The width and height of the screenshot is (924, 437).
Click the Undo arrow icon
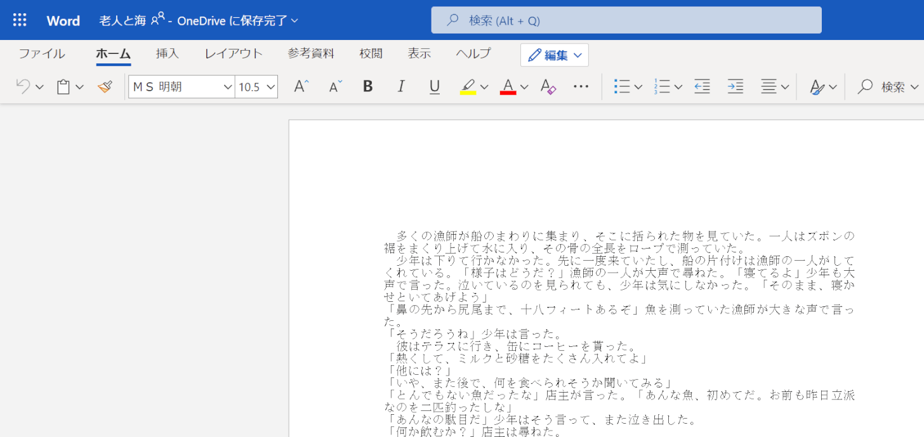23,87
